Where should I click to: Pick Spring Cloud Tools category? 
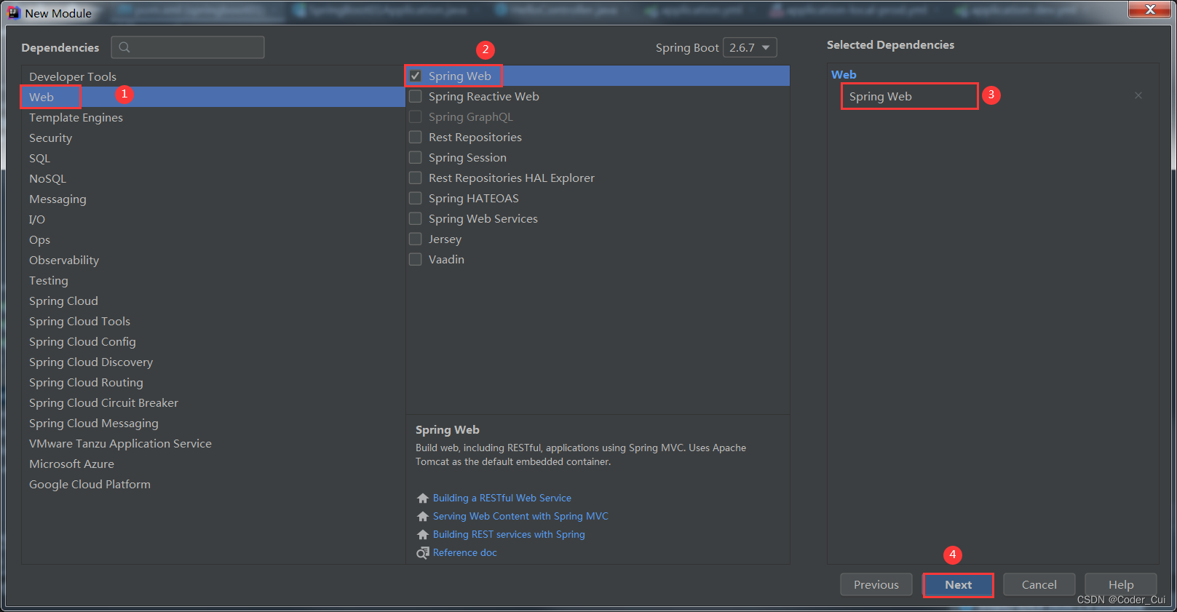click(x=213, y=321)
